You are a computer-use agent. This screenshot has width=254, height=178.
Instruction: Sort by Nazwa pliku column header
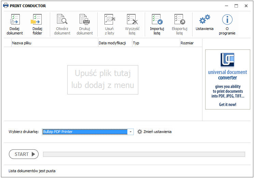[x=54, y=43]
